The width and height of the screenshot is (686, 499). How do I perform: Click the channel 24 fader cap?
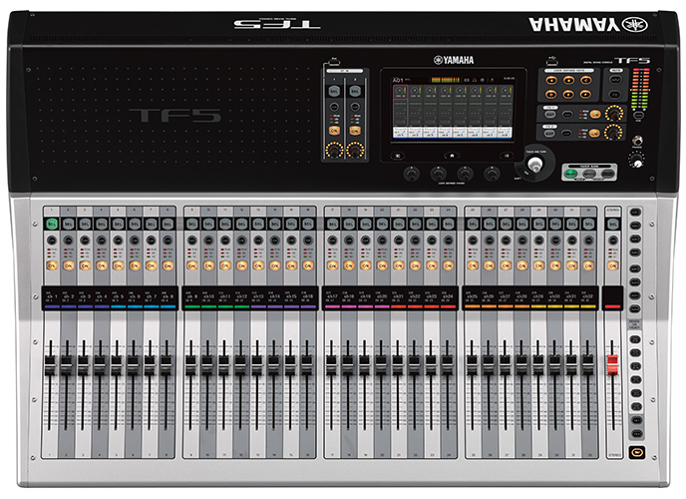(447, 365)
